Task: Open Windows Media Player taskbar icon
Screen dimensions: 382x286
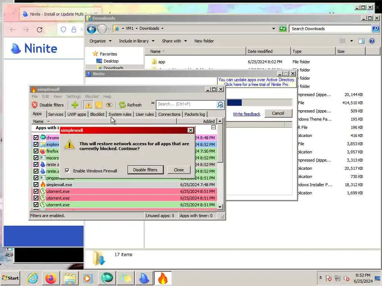Action: pos(88,278)
